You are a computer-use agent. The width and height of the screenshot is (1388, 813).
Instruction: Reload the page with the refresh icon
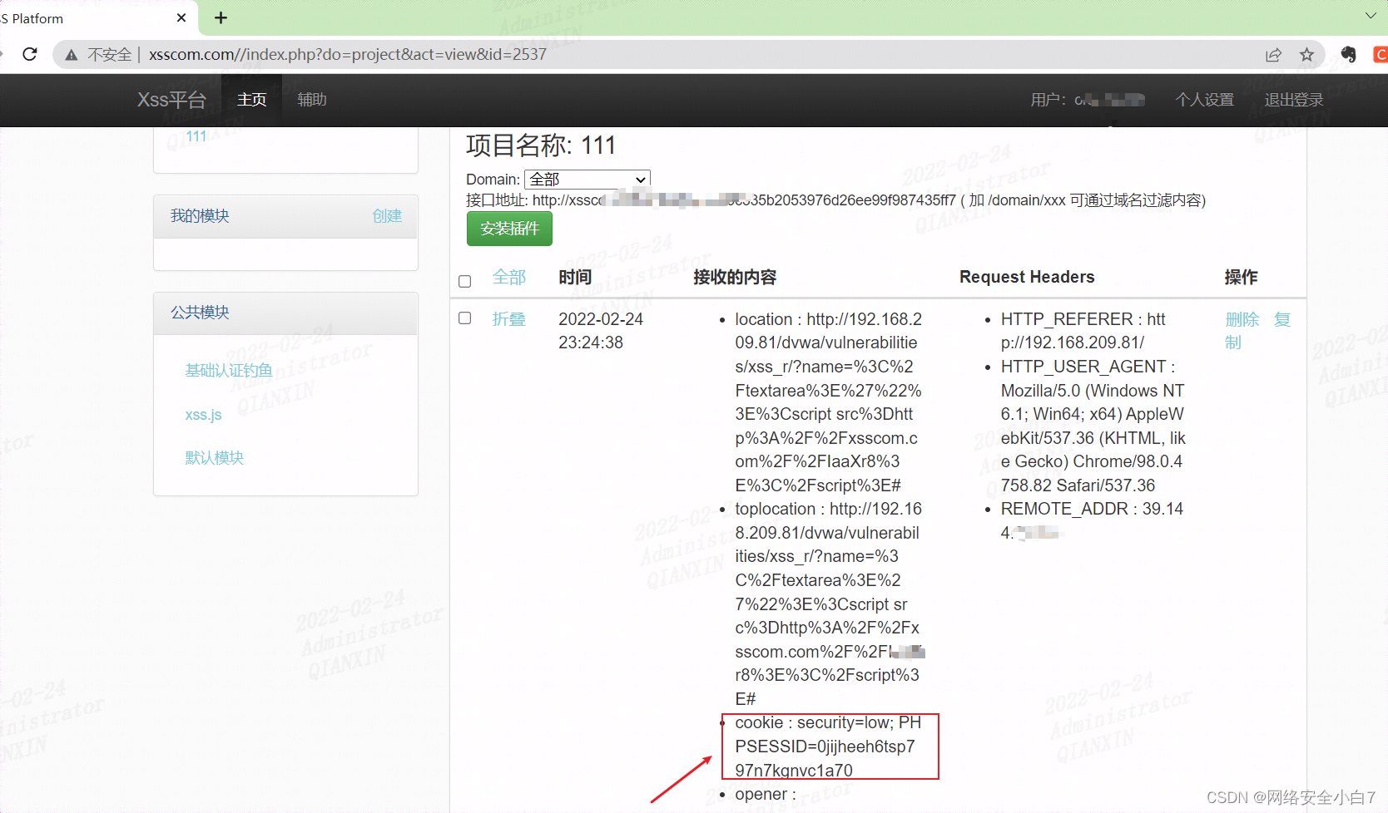(x=30, y=54)
